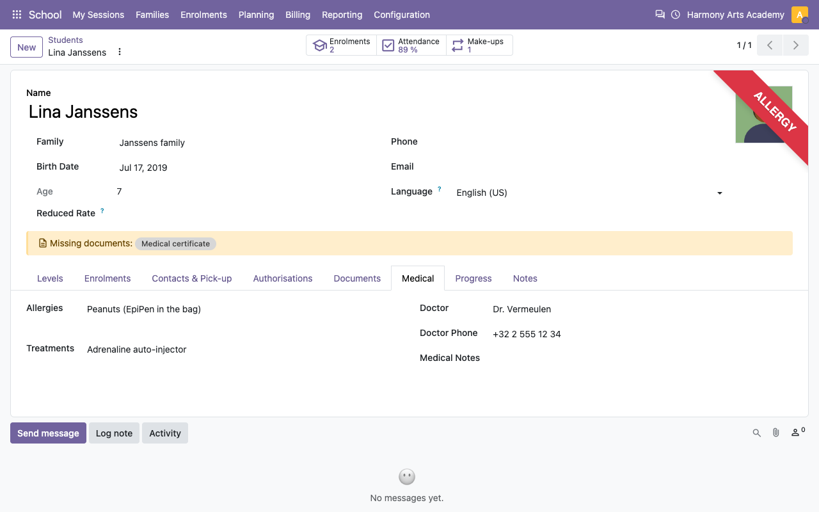
Task: Go to next record arrow
Action: click(x=796, y=45)
